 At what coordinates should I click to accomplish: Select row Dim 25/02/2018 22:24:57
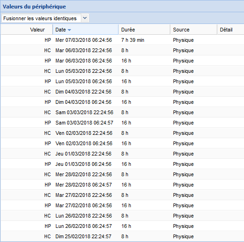[x=122, y=236]
